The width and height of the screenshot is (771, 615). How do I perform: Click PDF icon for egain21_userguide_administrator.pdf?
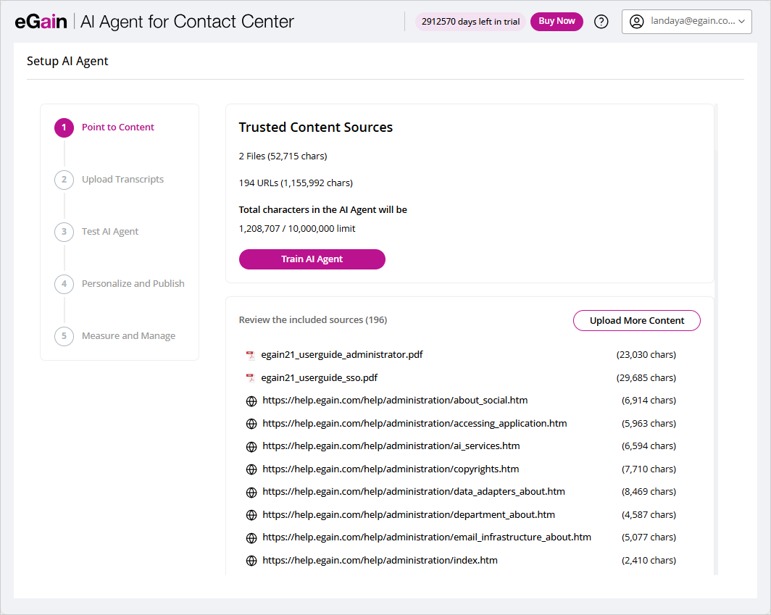point(251,355)
